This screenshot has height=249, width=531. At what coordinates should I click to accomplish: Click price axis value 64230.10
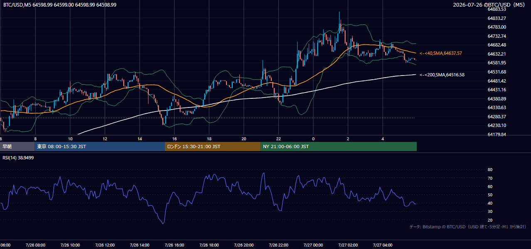click(497, 125)
